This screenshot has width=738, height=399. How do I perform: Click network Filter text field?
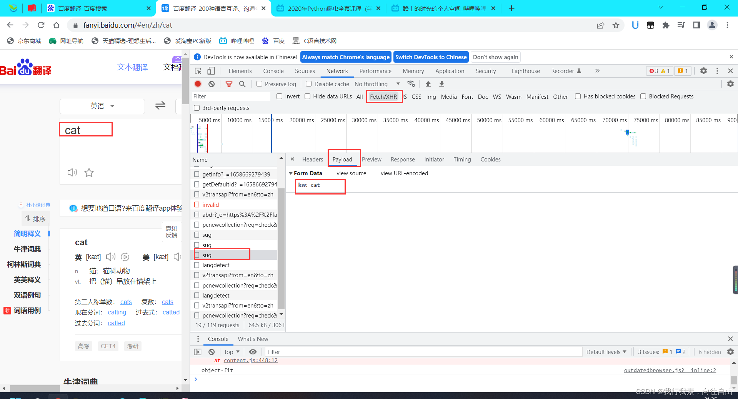pos(231,96)
